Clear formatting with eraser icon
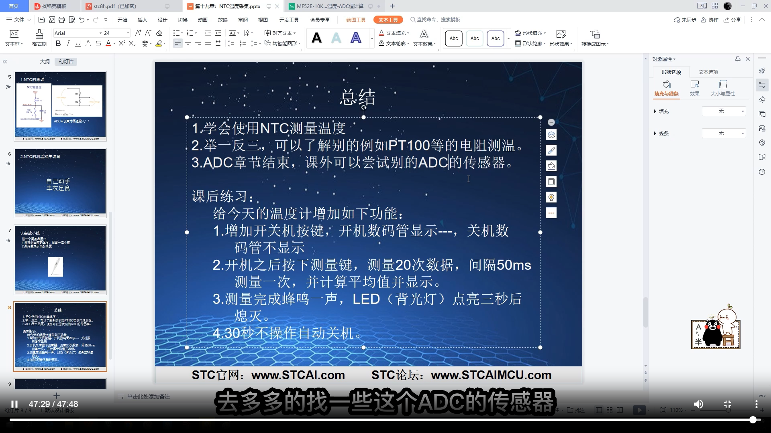Screen dimensions: 771x433 [159, 33]
